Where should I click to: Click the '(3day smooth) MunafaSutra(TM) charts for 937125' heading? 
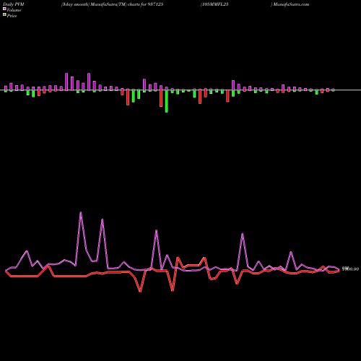coord(112,4)
